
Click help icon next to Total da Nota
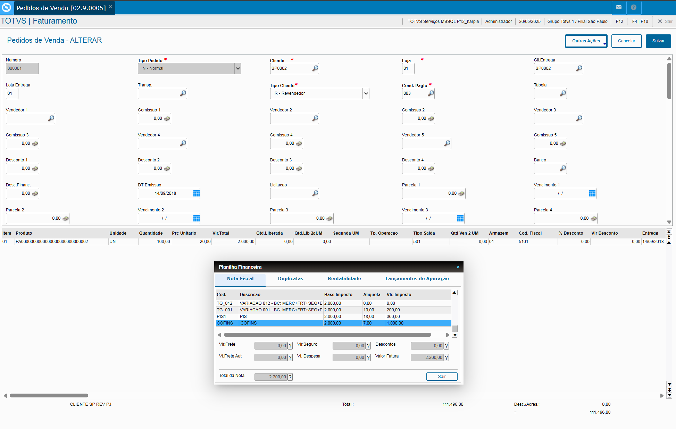[x=290, y=377]
